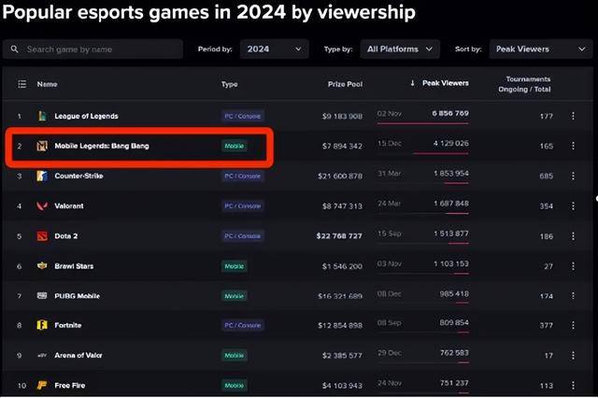Click the search magnifier icon

tap(15, 50)
